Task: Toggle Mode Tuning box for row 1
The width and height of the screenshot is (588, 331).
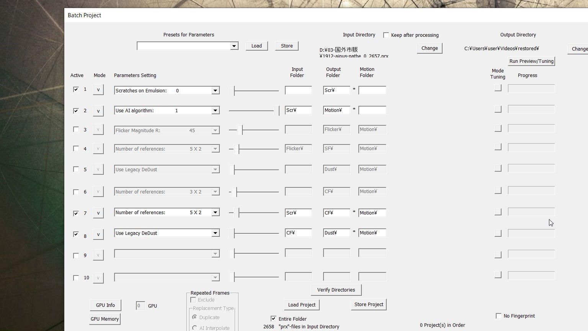Action: 498,88
